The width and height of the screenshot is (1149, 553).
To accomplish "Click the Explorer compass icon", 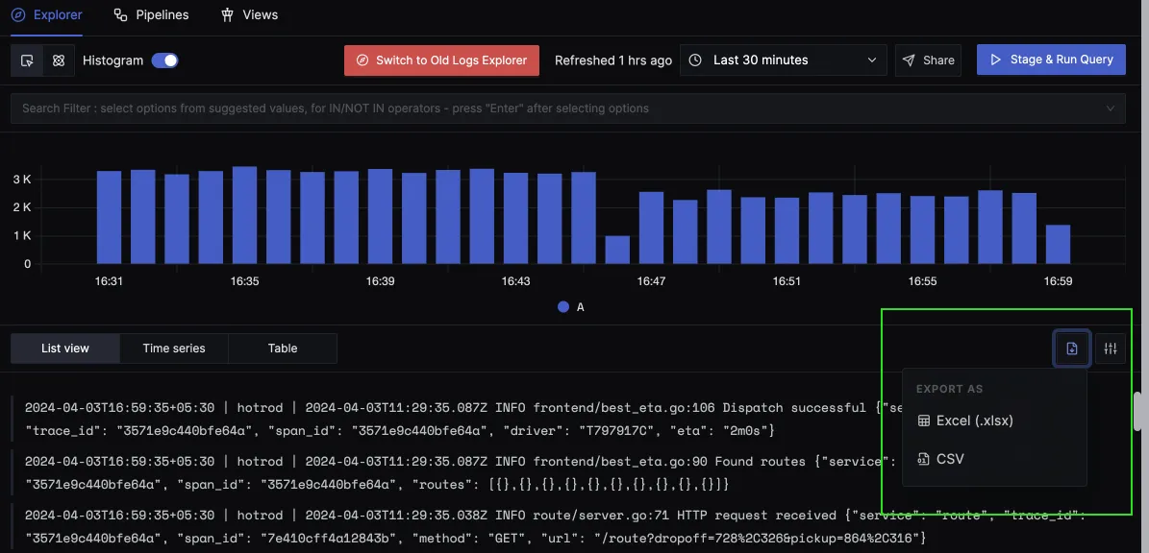I will click(x=18, y=14).
